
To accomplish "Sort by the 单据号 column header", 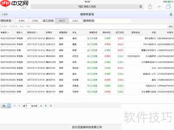I will (x=5, y=32).
